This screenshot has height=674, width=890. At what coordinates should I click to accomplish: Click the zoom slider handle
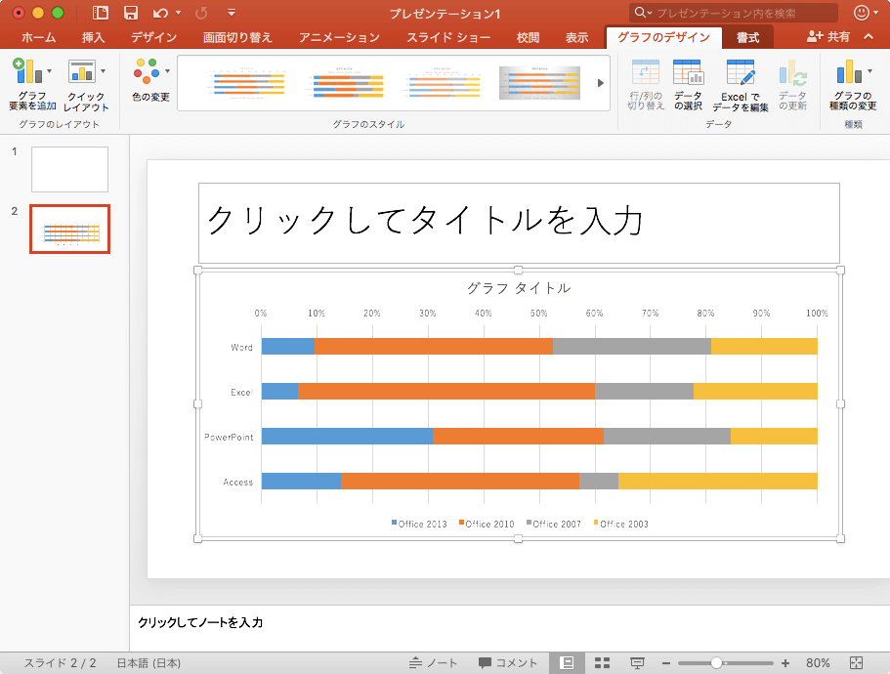(716, 662)
